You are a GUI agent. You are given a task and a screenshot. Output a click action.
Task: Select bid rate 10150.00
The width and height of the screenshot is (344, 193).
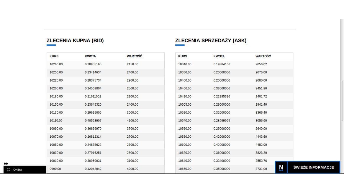[x=56, y=105]
